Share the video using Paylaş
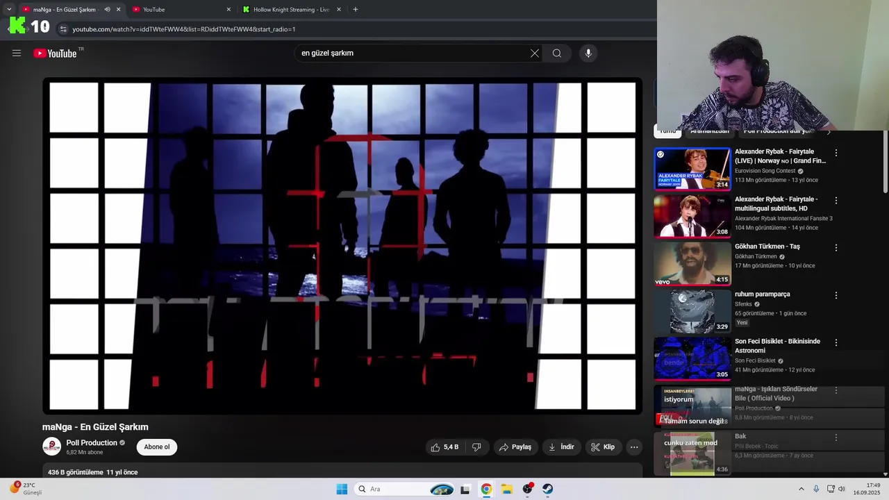The image size is (889, 500). click(516, 447)
